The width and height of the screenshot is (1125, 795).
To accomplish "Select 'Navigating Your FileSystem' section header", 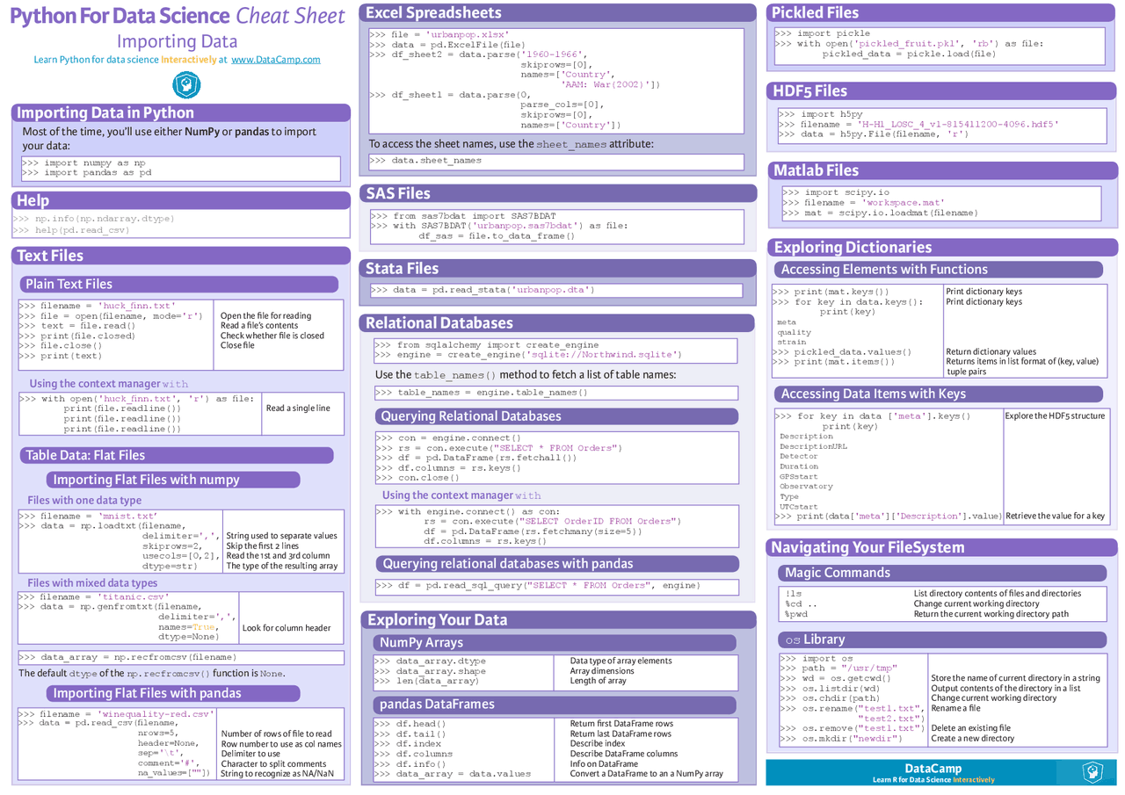I will tap(942, 547).
